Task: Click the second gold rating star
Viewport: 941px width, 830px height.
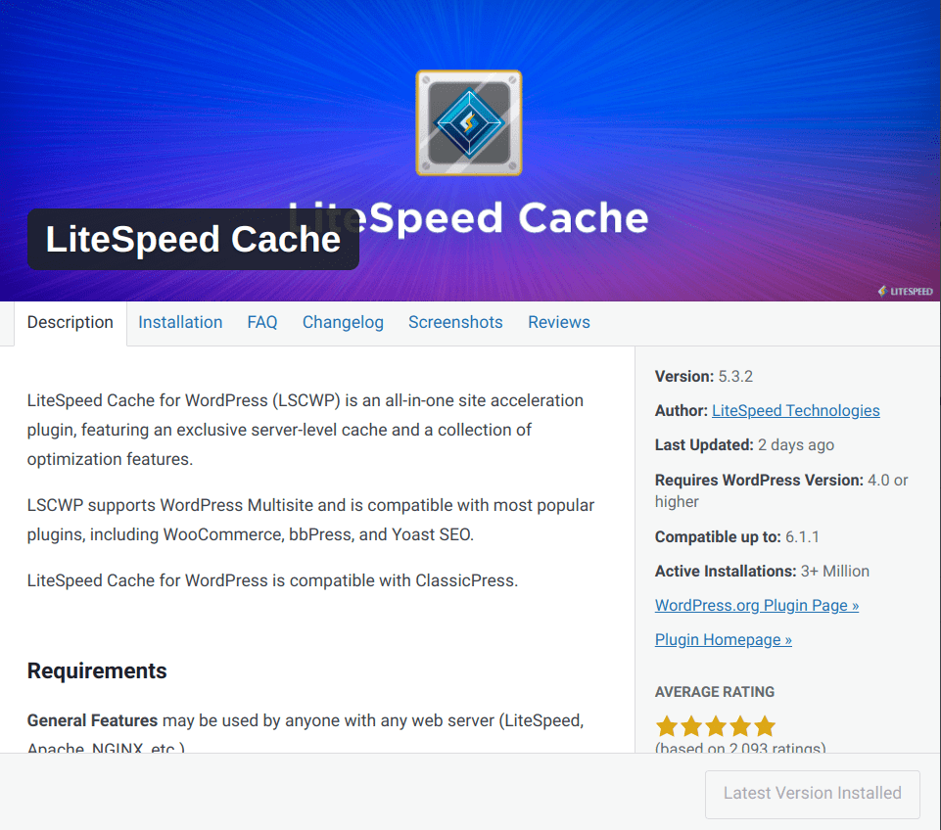Action: click(x=691, y=725)
